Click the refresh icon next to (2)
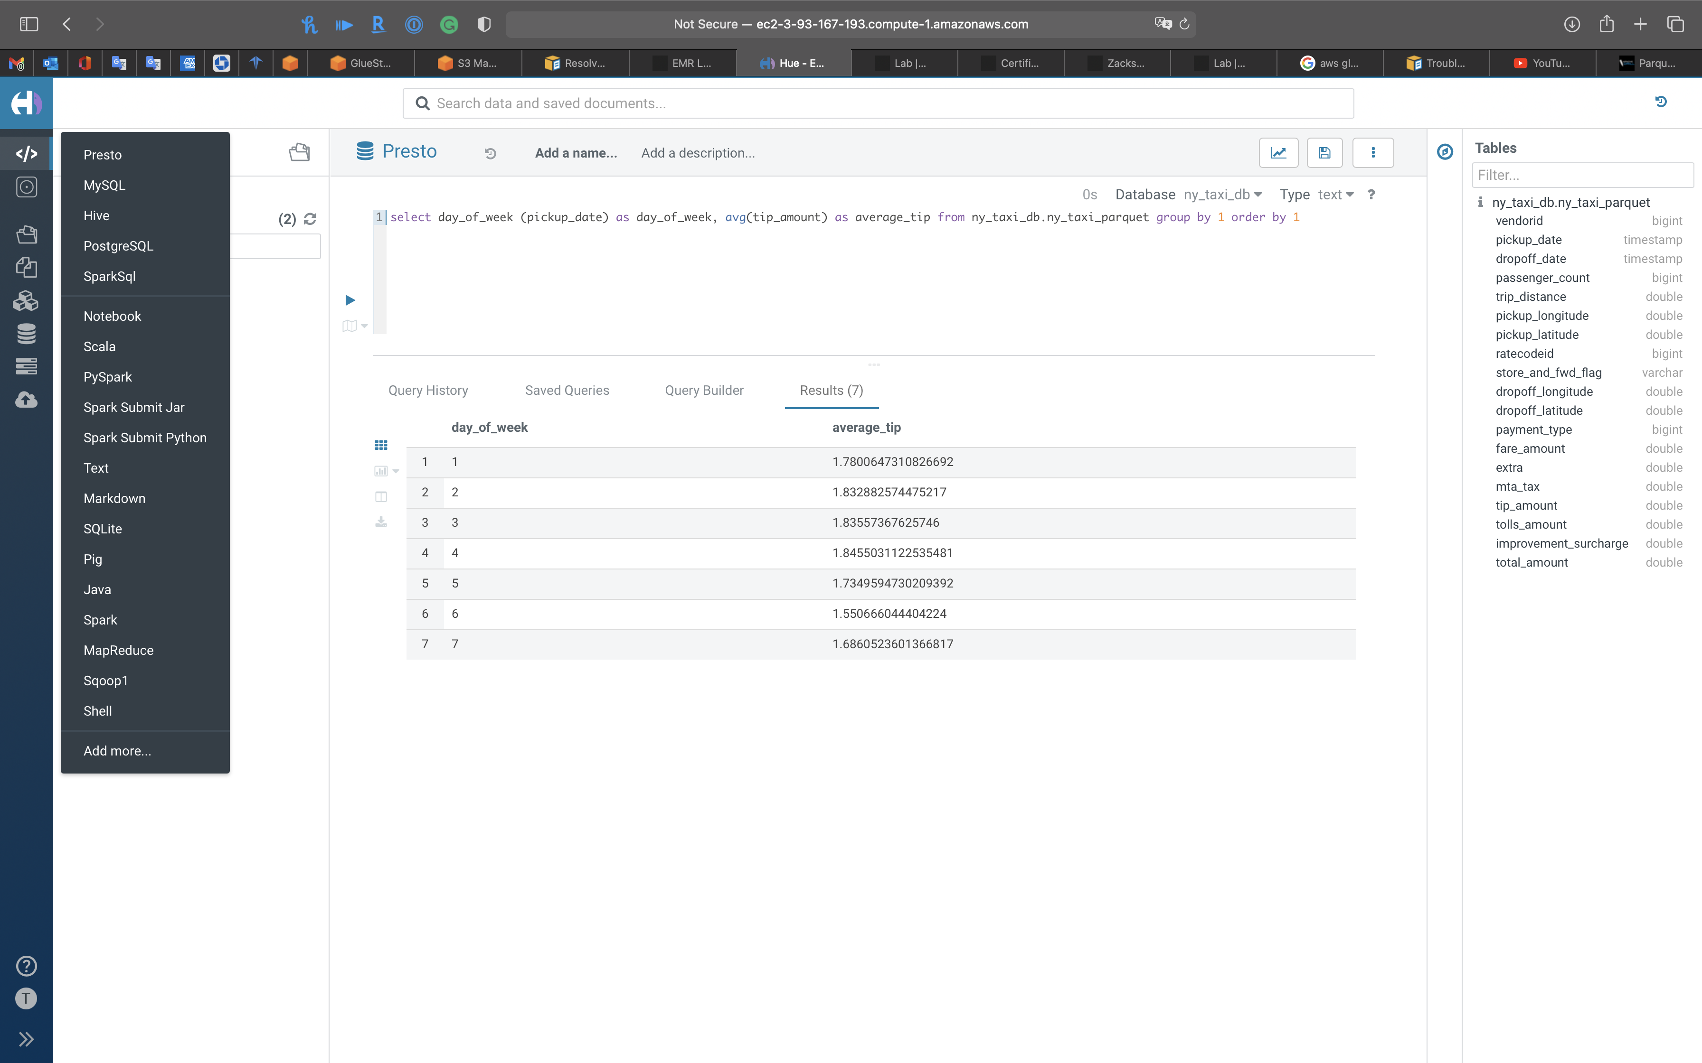1702x1063 pixels. 310,219
